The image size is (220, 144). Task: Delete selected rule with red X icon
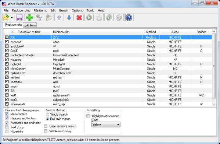click(79, 18)
